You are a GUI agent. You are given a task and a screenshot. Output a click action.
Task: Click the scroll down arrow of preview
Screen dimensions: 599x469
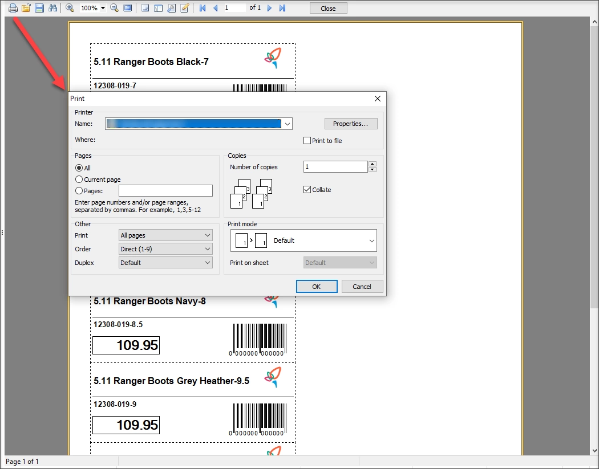[594, 451]
